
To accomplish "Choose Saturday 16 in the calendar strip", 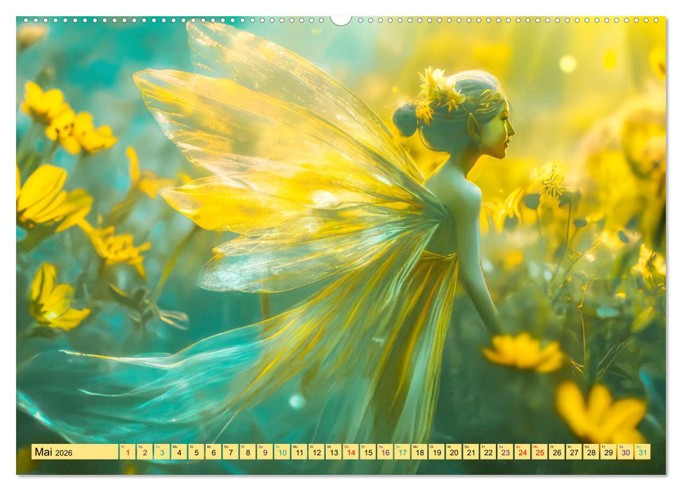I will (x=385, y=452).
